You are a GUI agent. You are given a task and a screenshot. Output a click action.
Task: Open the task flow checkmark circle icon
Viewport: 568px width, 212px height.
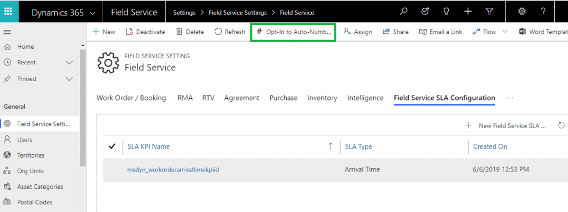coord(425,12)
